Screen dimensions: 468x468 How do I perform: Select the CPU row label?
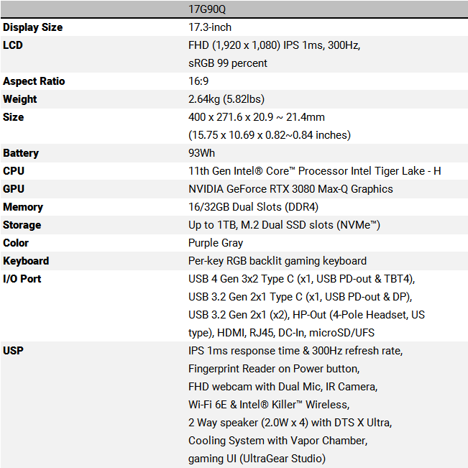point(14,171)
